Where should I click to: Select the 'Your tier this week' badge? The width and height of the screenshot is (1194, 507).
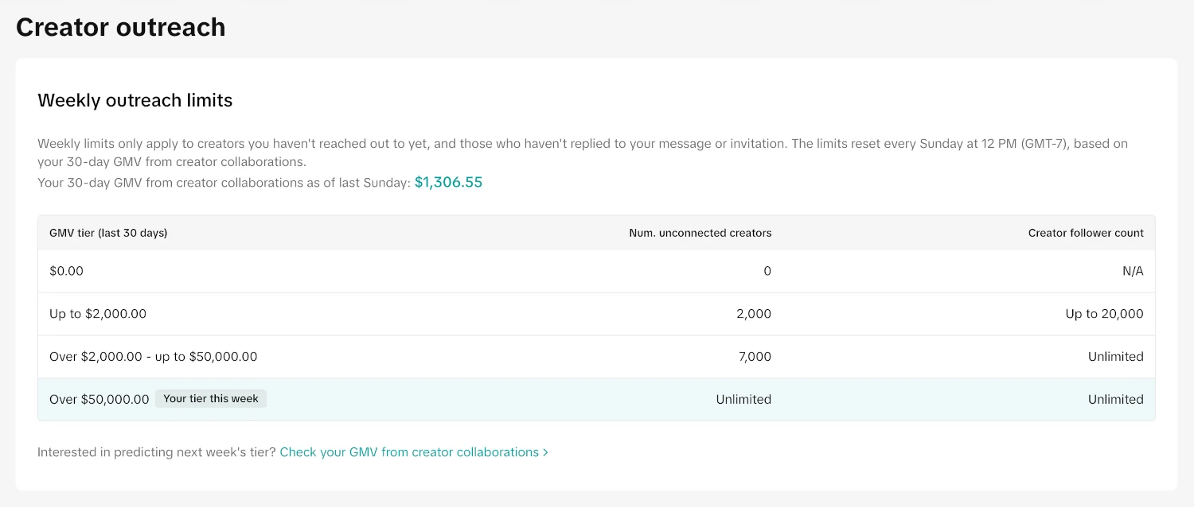tap(211, 399)
